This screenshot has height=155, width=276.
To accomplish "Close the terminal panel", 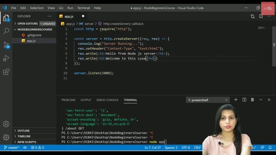I will pos(269,100).
